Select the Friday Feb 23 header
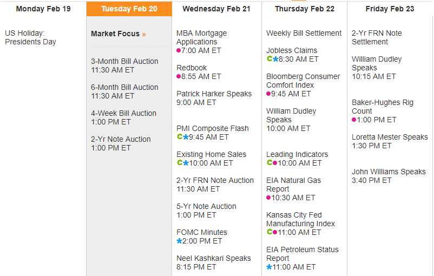Image resolution: width=434 pixels, height=276 pixels. [x=390, y=9]
